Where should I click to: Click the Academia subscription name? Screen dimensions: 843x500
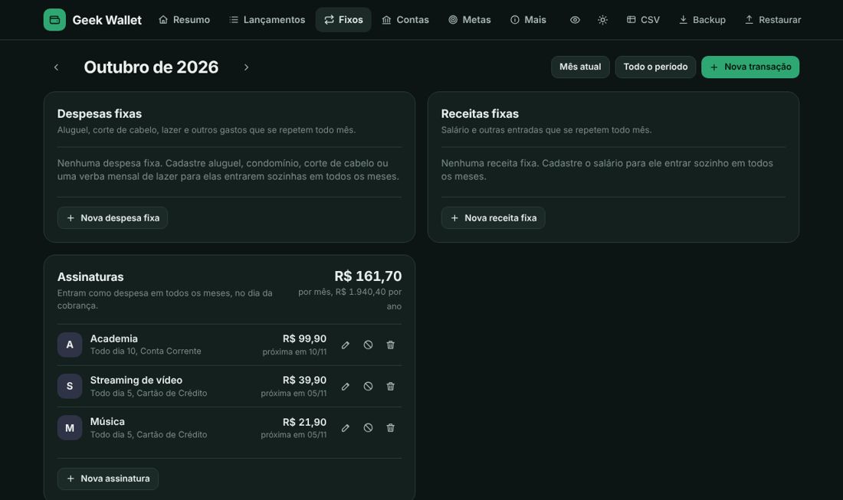[114, 338]
